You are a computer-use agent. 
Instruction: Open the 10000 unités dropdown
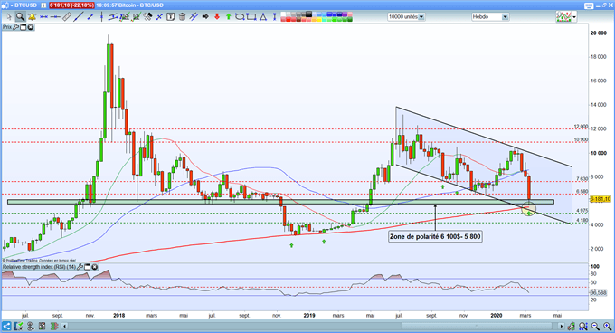click(406, 17)
